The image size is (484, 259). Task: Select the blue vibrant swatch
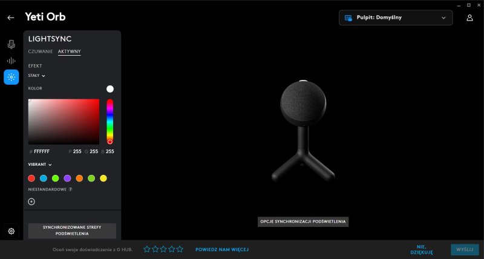pyautogui.click(x=44, y=178)
